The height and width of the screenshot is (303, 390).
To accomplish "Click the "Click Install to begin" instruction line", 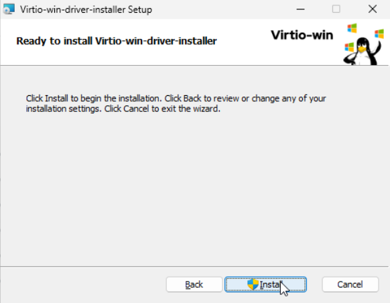I will (x=176, y=99).
